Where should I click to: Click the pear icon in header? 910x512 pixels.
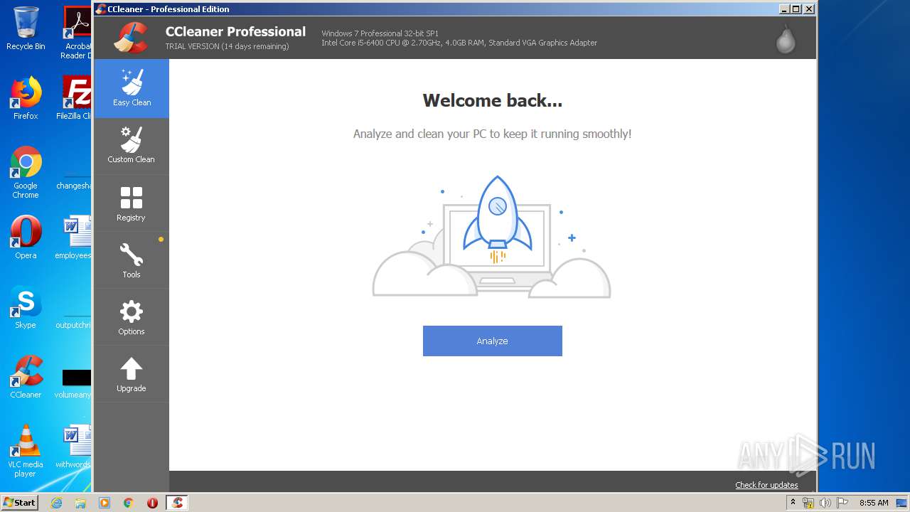click(785, 40)
